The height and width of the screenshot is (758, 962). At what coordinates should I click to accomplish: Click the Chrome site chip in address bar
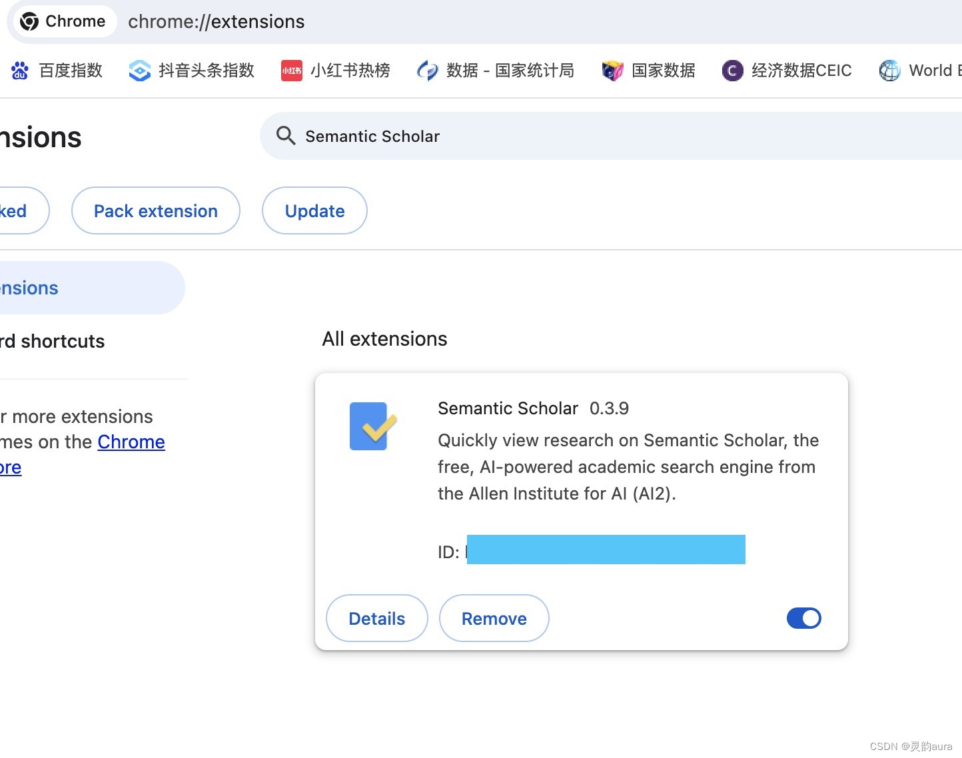pos(64,21)
